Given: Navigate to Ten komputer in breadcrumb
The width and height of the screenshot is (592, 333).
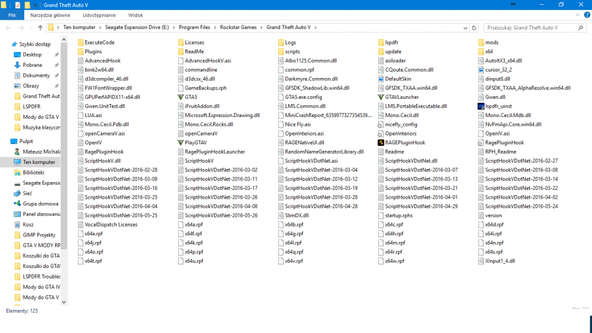Looking at the screenshot, I should (x=79, y=28).
